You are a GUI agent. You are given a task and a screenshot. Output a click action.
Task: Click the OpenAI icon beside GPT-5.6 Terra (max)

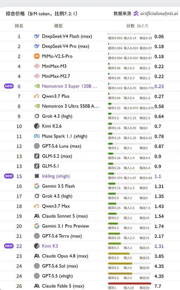click(37, 236)
